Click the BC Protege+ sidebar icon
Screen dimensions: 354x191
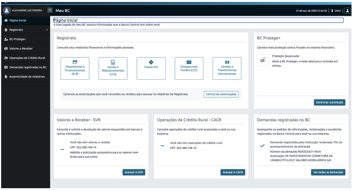[6, 39]
